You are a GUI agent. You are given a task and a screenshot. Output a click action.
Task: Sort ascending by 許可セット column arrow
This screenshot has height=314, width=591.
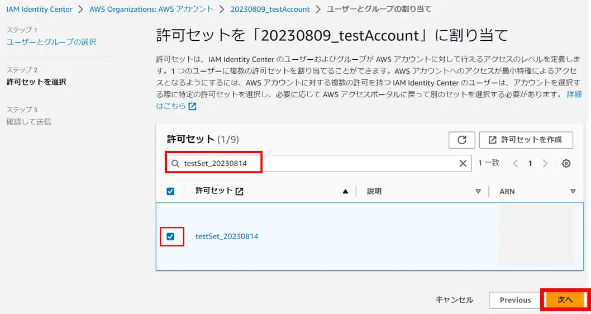(x=345, y=192)
